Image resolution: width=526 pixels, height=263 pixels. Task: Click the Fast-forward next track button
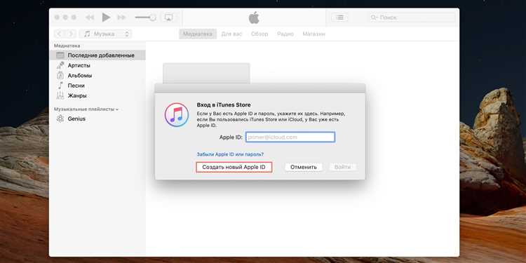click(121, 17)
